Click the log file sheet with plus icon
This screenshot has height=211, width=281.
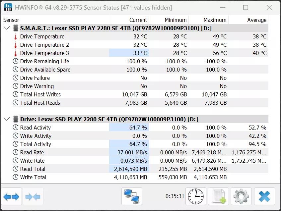[x=218, y=196]
